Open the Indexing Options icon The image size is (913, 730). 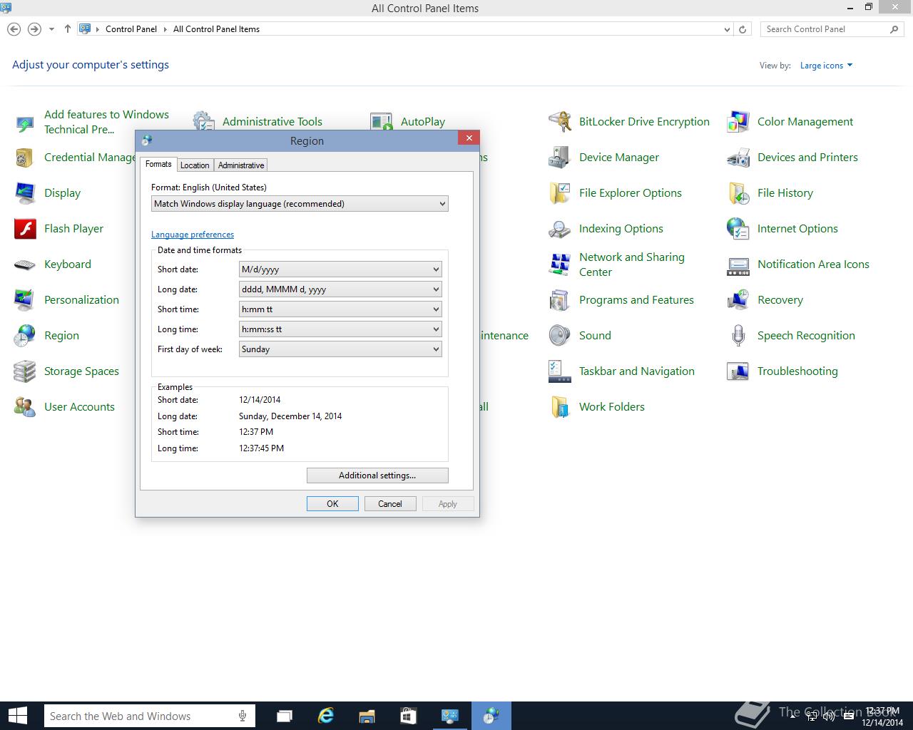click(560, 229)
